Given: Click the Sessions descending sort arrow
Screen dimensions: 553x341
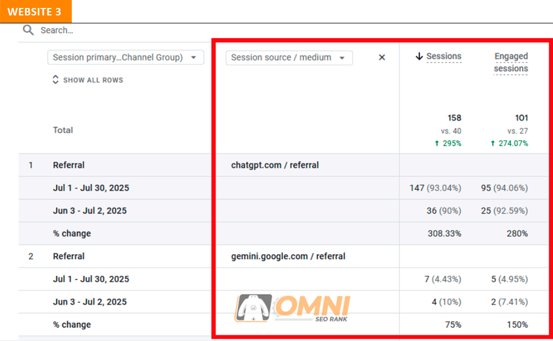Looking at the screenshot, I should (x=419, y=56).
